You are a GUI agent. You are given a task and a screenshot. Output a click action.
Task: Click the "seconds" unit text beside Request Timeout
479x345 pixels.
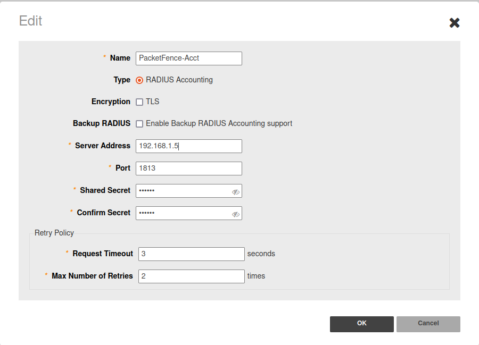click(261, 254)
